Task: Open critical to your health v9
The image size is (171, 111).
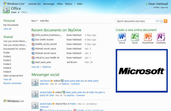Action: click(x=47, y=58)
